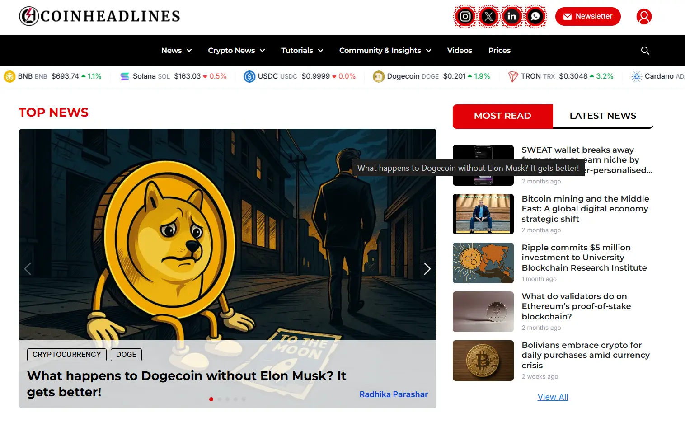
Task: Open author Radhika Parashar's page
Action: click(x=394, y=394)
